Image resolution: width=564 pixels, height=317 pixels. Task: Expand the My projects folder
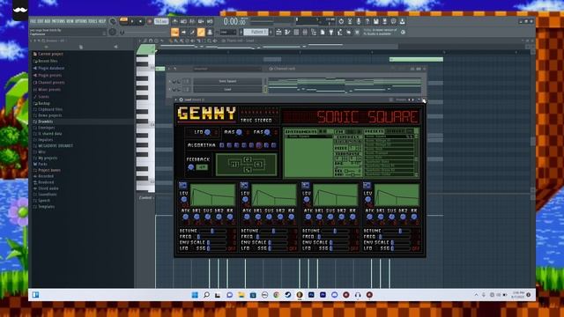click(x=48, y=158)
